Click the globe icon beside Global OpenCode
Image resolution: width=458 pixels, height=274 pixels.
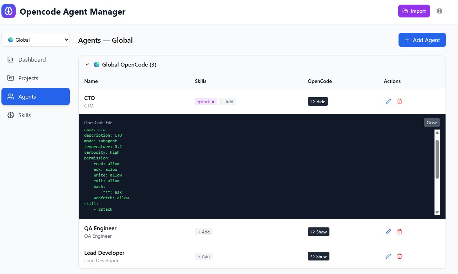pyautogui.click(x=97, y=64)
